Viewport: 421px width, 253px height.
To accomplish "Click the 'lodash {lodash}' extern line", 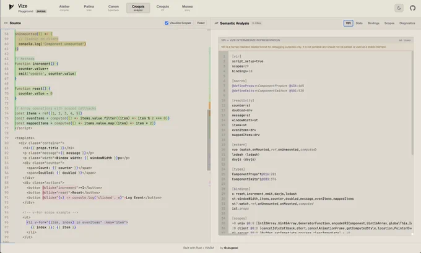I will click(246, 155).
